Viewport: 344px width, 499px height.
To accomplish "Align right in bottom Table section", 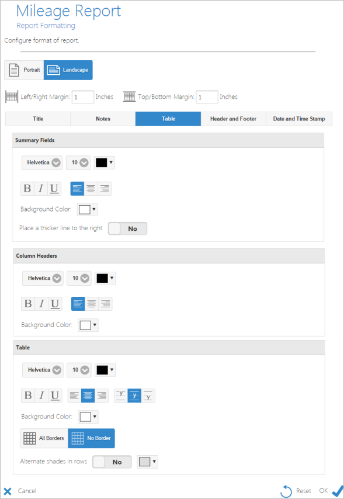I will coord(102,396).
